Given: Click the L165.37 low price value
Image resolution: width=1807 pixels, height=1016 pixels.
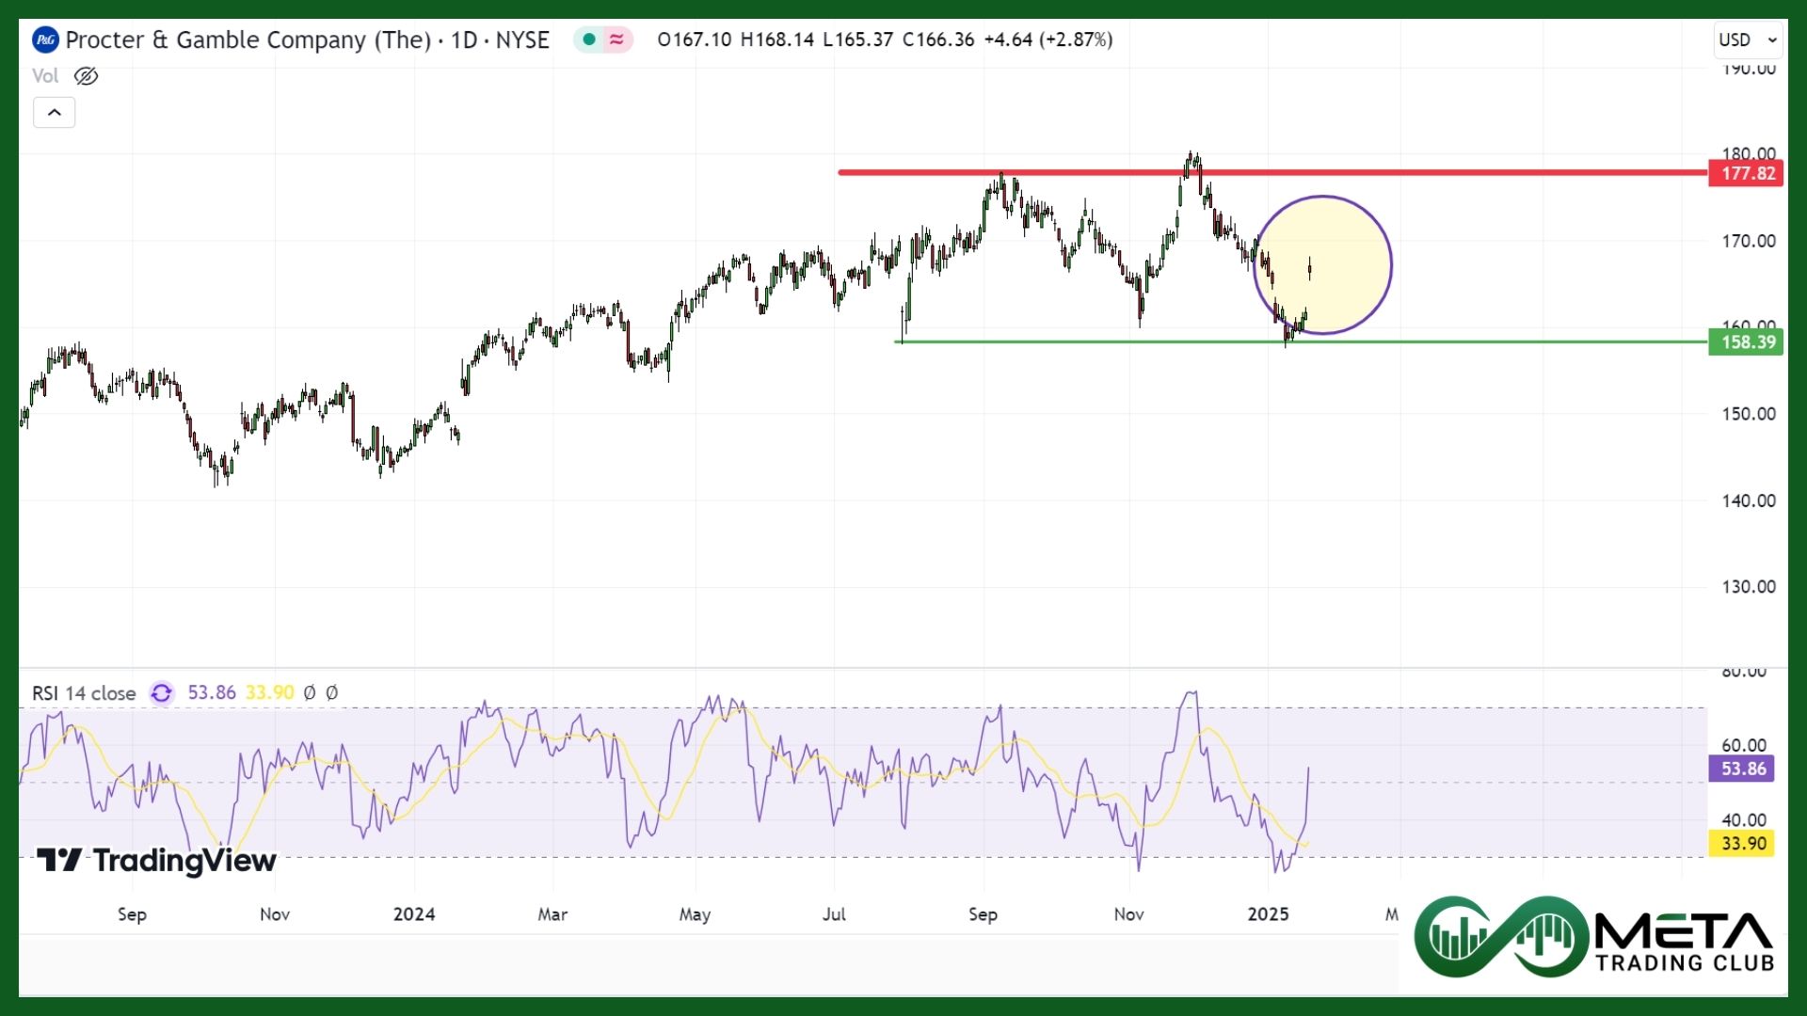Looking at the screenshot, I should [858, 40].
